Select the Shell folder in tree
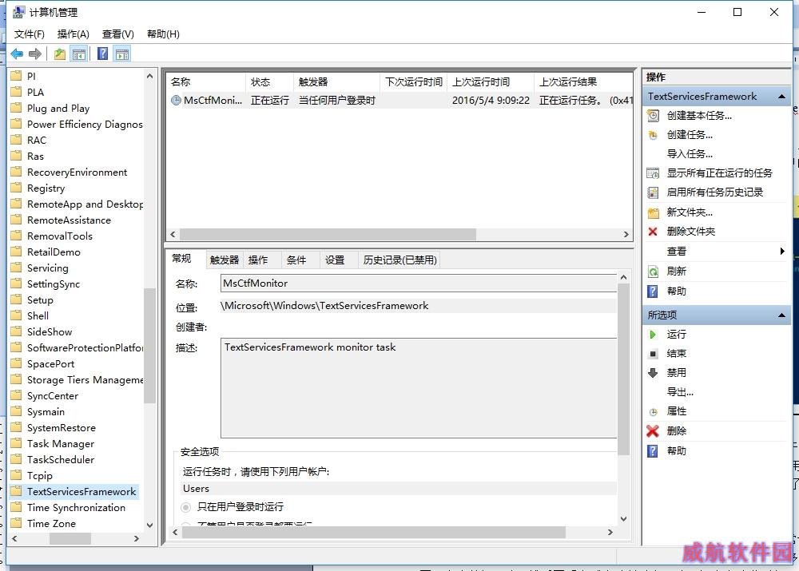799x571 pixels. 38,315
